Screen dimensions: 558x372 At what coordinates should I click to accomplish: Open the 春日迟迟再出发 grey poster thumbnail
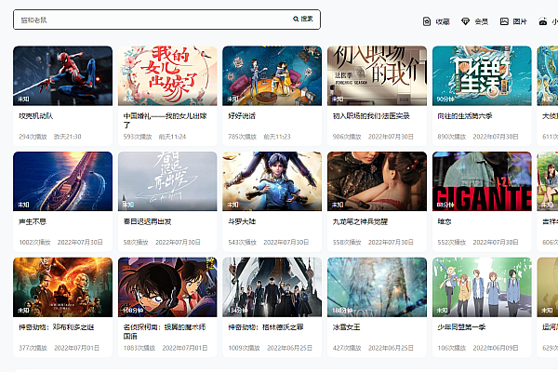167,181
